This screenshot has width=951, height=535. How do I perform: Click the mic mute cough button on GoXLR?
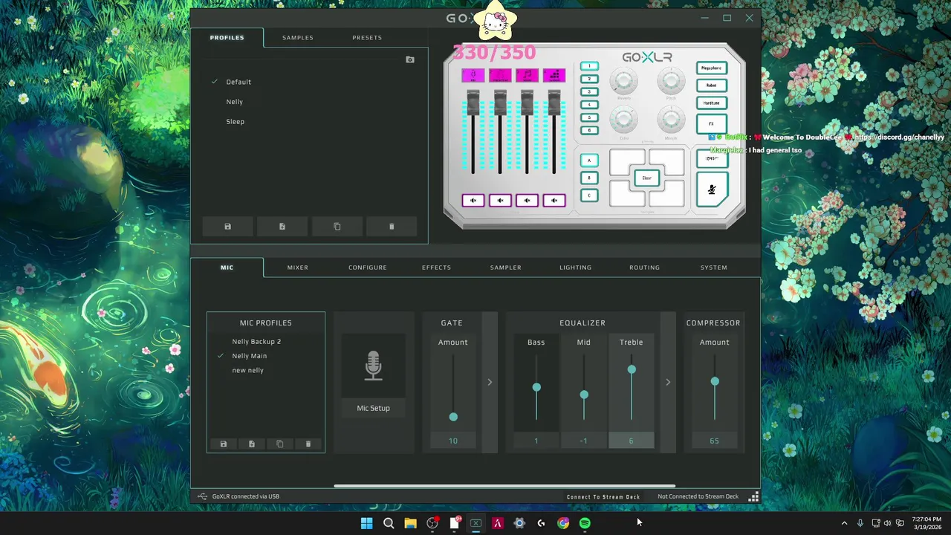(712, 189)
